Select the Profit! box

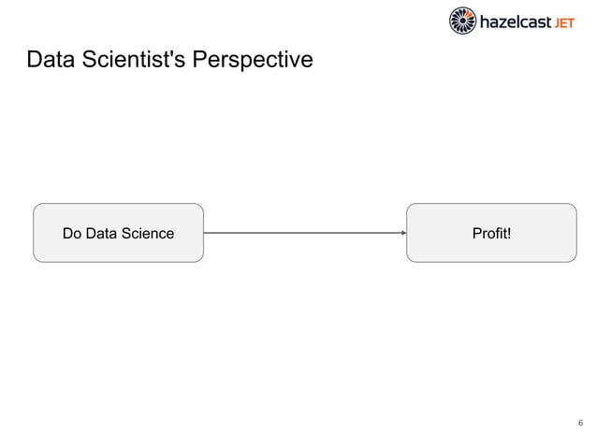(491, 233)
